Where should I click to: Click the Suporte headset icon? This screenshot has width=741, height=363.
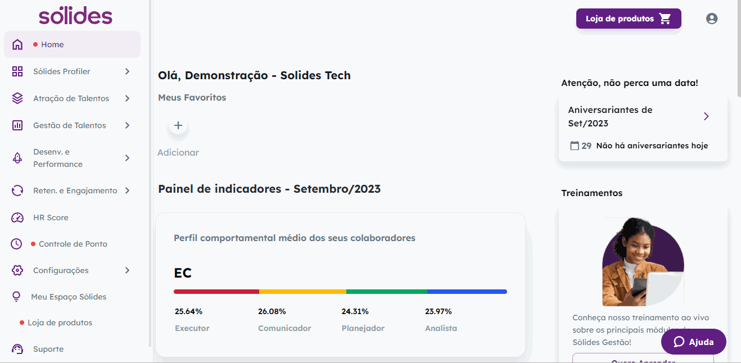17,349
